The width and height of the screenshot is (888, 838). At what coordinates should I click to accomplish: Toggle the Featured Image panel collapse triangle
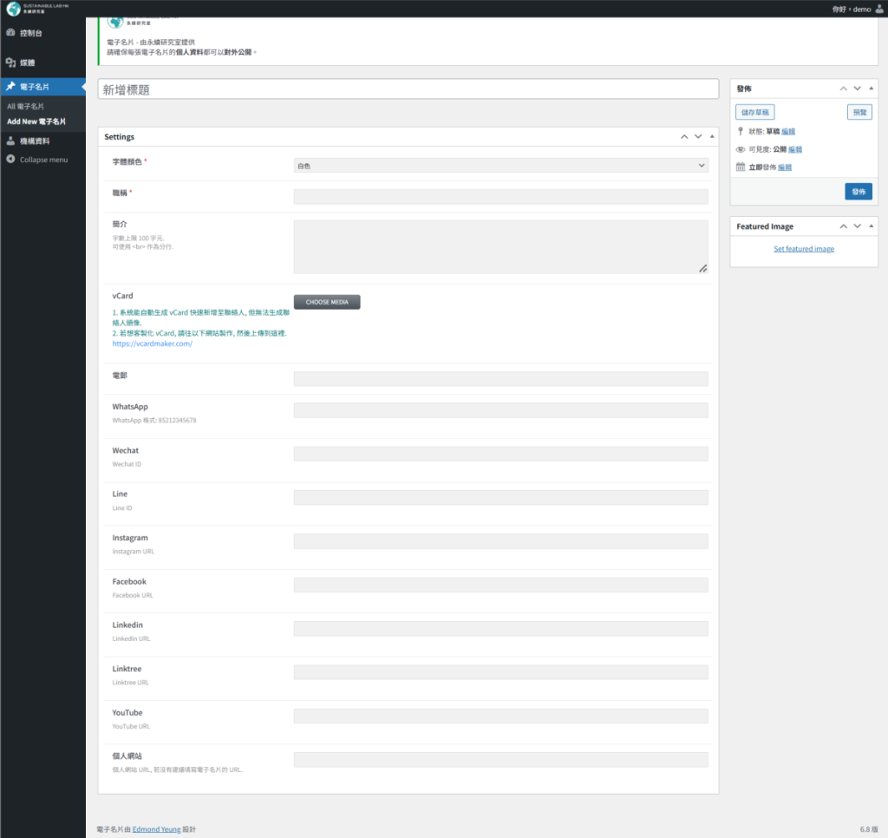click(x=872, y=226)
